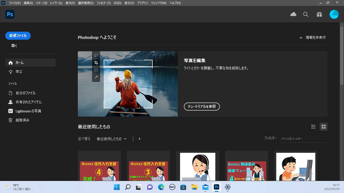Open the プラグイン menu
Screen dimensions: 344x193
[143, 3]
